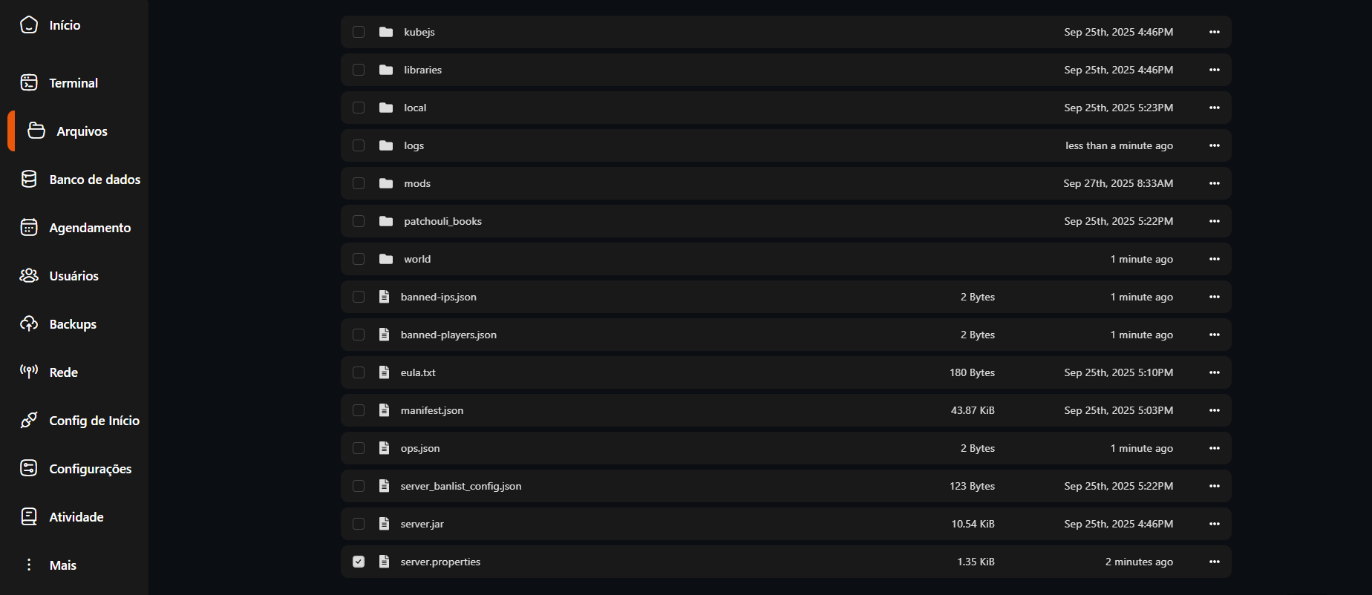The image size is (1372, 595).
Task: Open the manifest.json file
Action: [x=432, y=410]
